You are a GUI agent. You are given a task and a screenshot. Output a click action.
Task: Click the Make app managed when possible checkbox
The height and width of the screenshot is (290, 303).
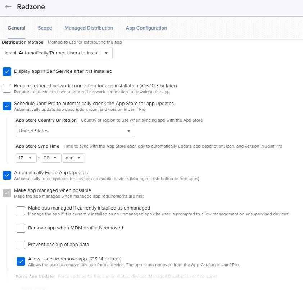[x=7, y=193]
